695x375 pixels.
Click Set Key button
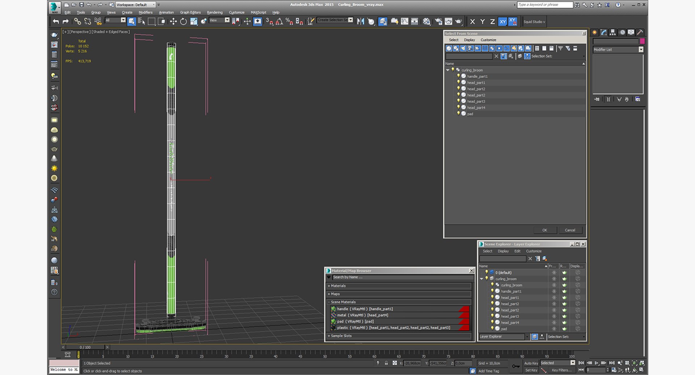coord(531,370)
